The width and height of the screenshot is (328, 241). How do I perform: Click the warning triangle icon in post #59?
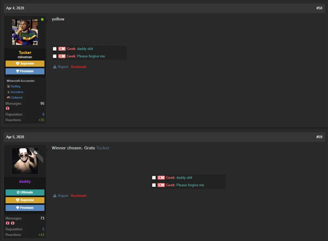pyautogui.click(x=55, y=196)
